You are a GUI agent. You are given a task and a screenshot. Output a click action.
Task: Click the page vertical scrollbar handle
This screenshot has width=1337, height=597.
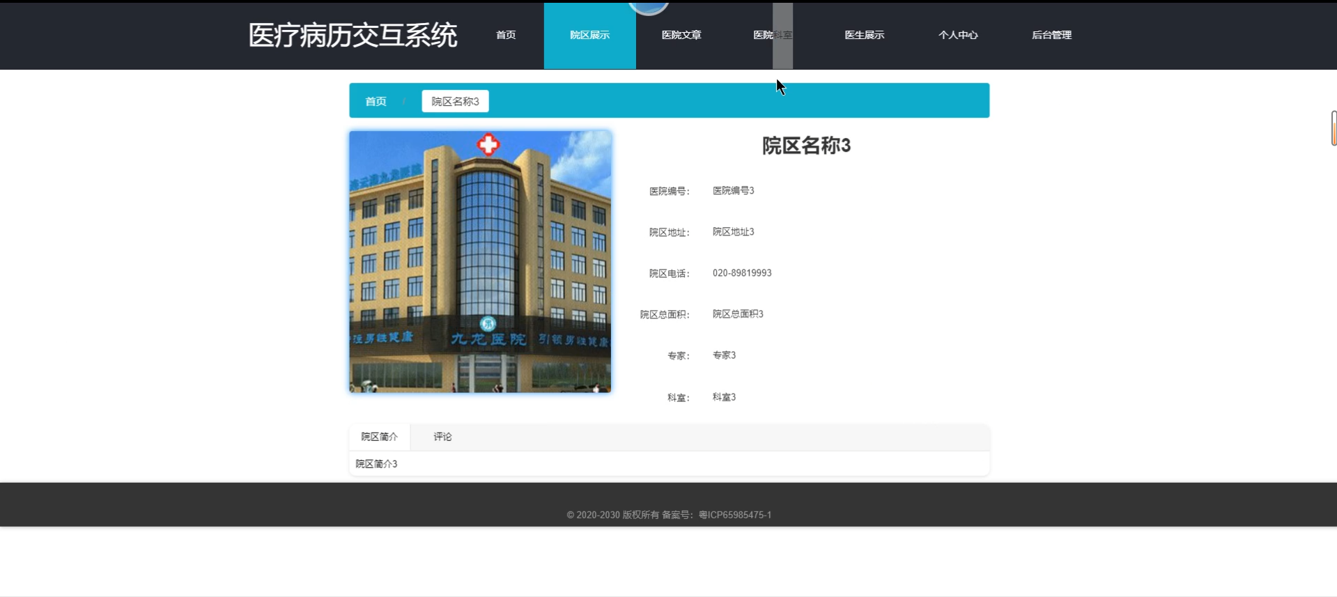1334,128
